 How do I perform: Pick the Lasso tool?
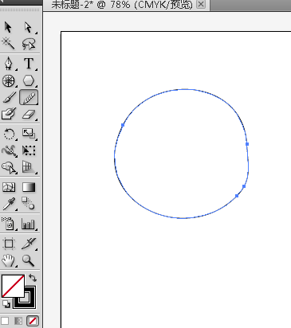(x=29, y=44)
